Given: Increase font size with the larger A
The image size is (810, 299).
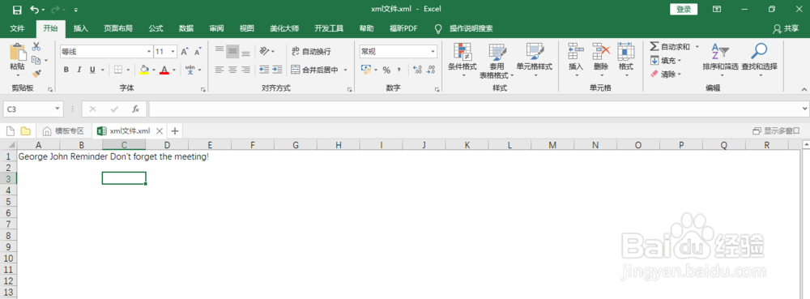Looking at the screenshot, I should [185, 52].
